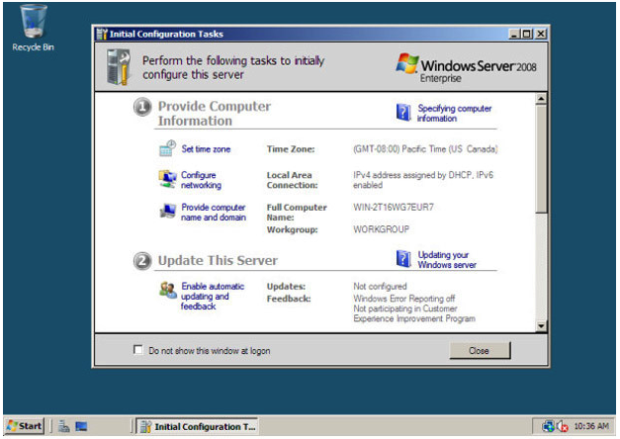Minimize the Initial Configuration Tasks window
The image size is (620, 439).
513,34
